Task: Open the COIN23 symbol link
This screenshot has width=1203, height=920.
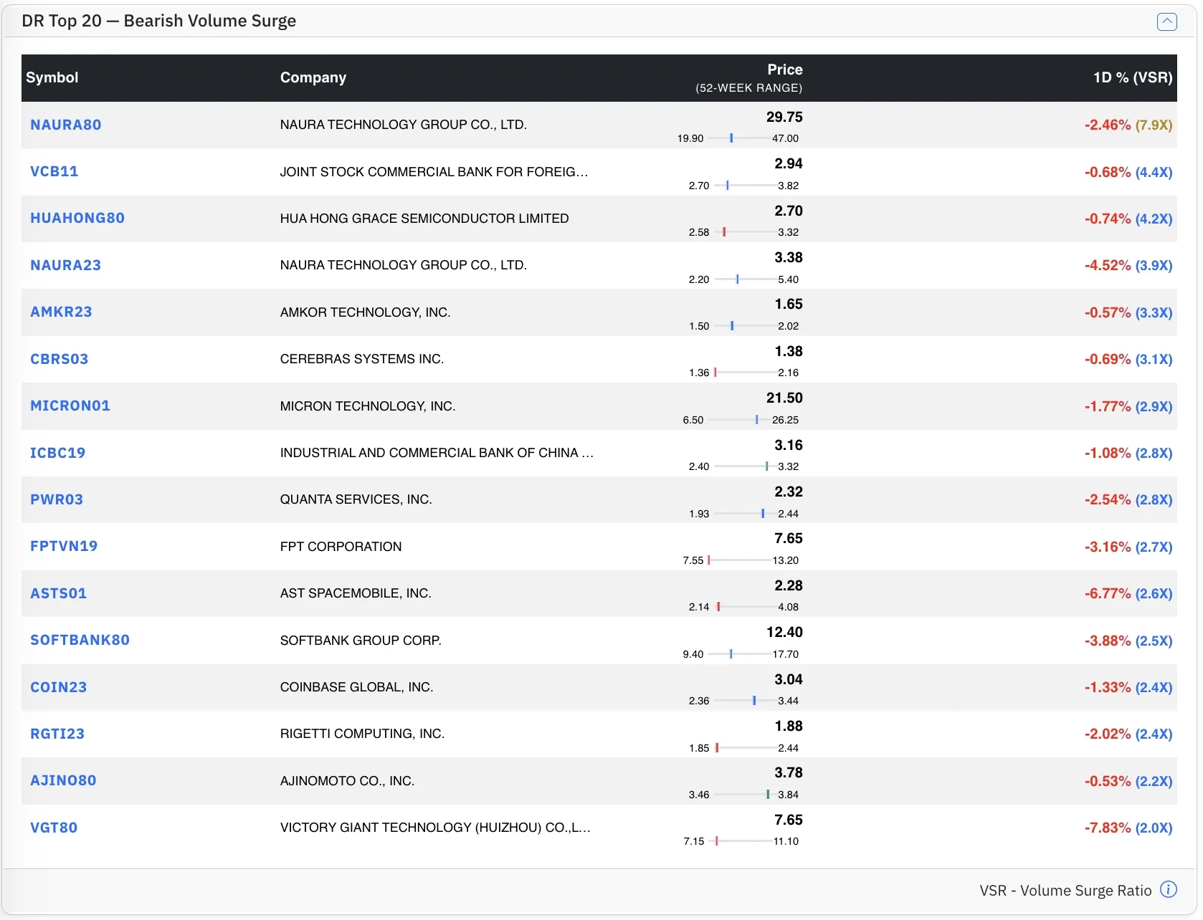Action: pos(59,687)
